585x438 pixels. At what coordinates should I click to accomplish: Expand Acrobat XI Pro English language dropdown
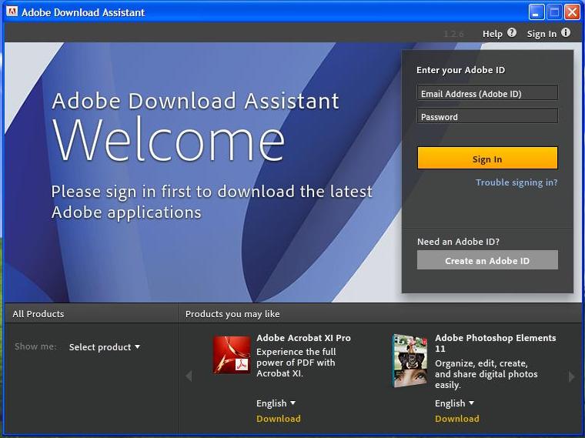(276, 403)
